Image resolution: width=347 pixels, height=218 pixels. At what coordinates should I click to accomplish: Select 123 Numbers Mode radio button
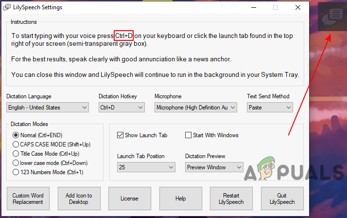[x=16, y=172]
